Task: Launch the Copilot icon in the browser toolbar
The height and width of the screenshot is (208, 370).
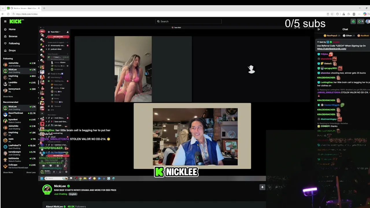Action: [365, 14]
